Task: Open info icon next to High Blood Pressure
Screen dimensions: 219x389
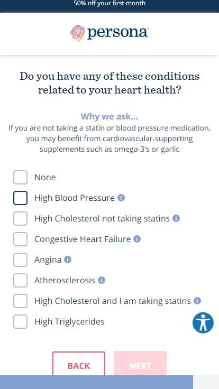Action: click(x=121, y=198)
